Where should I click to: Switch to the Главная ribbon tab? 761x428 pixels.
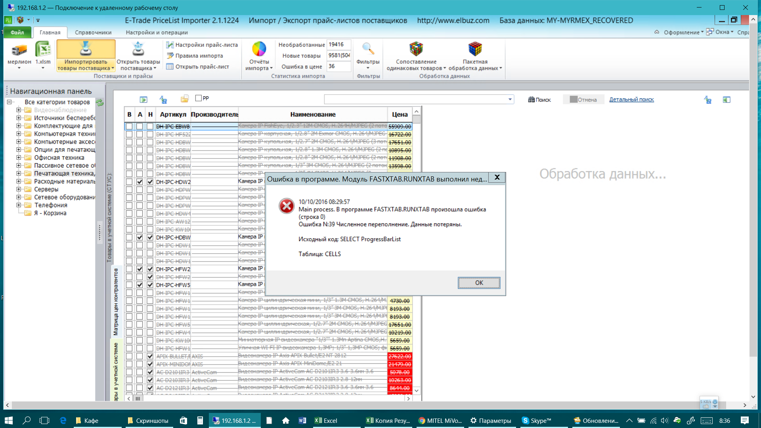pyautogui.click(x=50, y=32)
